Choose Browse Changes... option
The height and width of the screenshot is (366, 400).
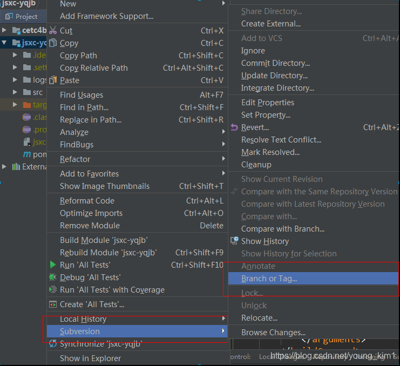313,333
